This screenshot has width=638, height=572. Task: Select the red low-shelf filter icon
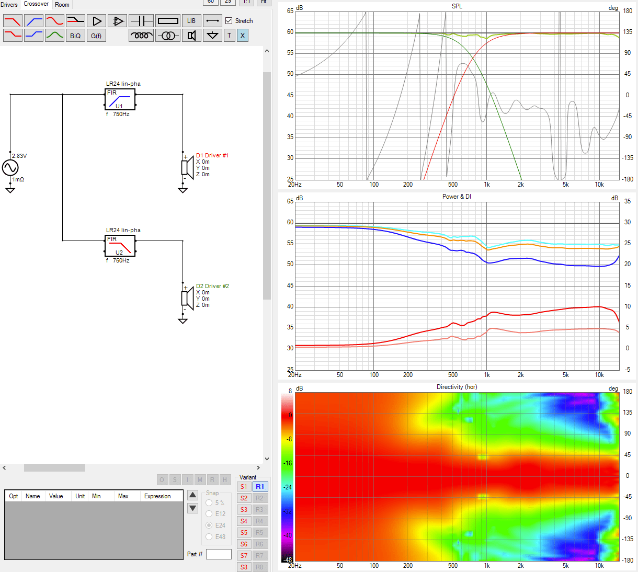pyautogui.click(x=13, y=36)
